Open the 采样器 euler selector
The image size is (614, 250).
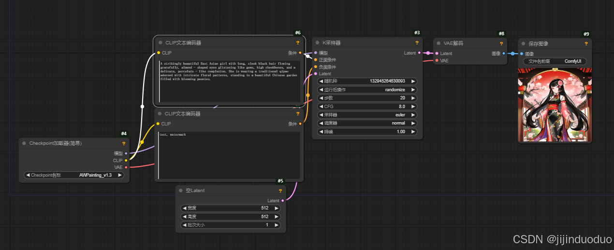(367, 115)
